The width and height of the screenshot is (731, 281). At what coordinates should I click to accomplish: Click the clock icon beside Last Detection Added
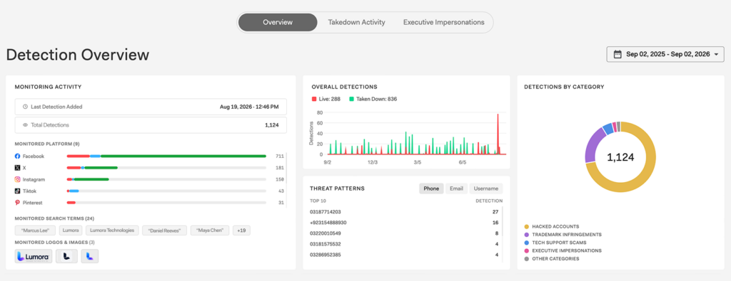[25, 107]
